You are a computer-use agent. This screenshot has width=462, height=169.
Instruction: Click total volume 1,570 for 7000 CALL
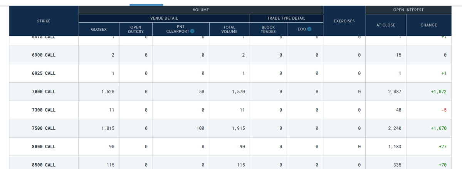pyautogui.click(x=239, y=92)
